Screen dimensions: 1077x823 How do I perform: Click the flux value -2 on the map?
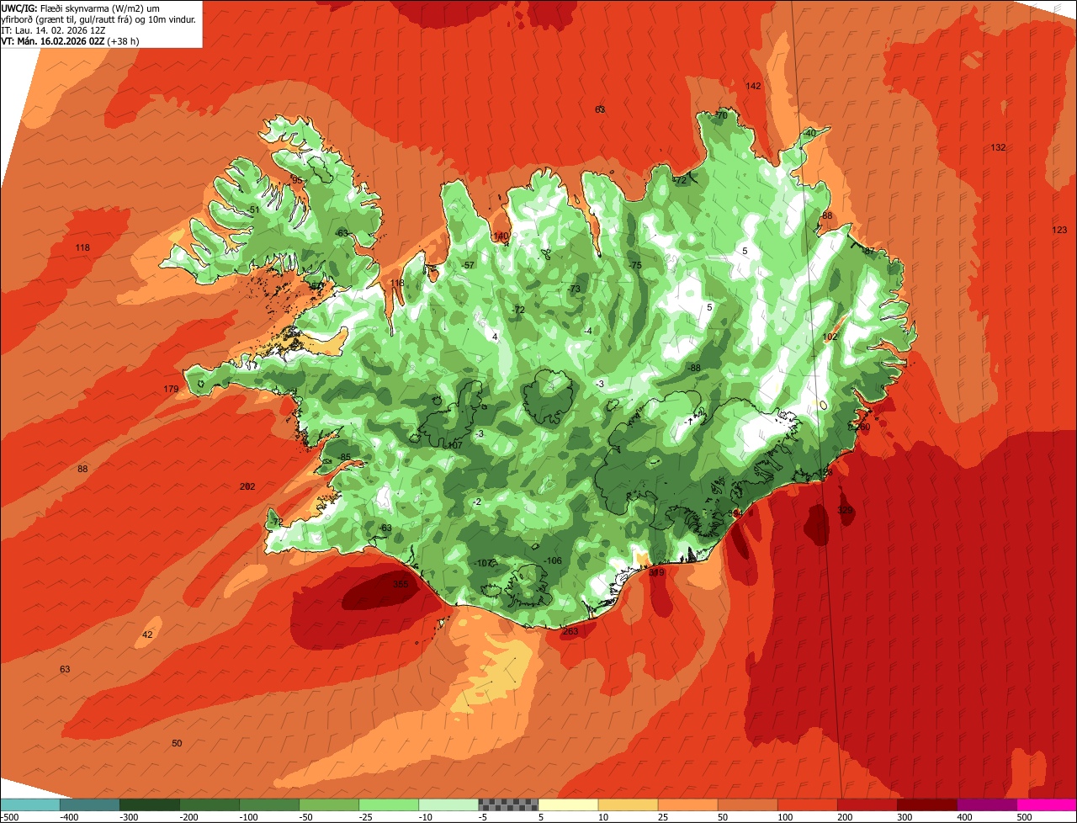pyautogui.click(x=477, y=502)
